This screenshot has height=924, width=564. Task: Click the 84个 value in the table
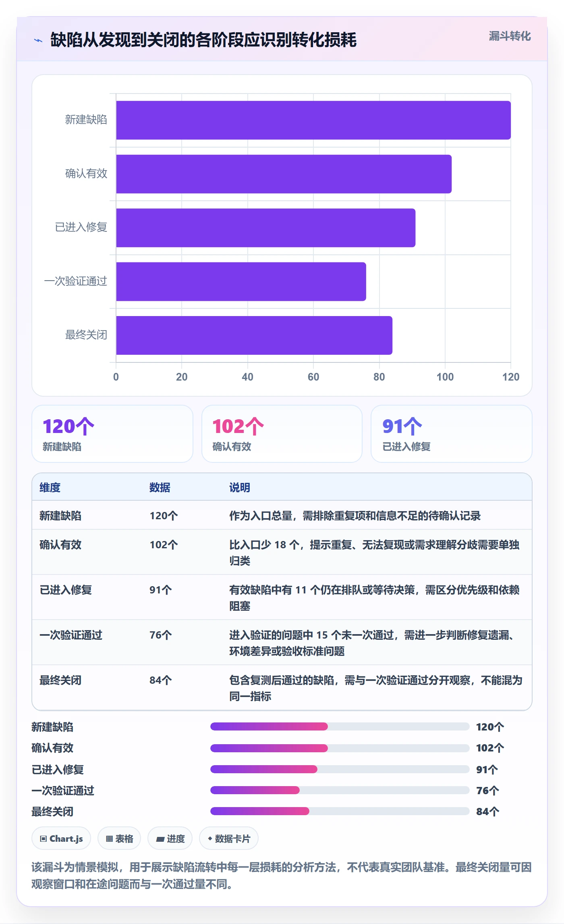coord(161,680)
